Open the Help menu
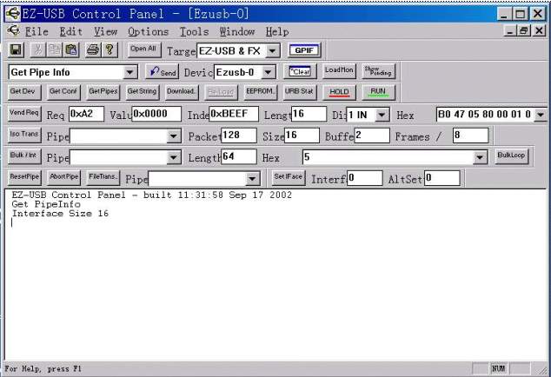The width and height of the screenshot is (551, 377). click(277, 31)
